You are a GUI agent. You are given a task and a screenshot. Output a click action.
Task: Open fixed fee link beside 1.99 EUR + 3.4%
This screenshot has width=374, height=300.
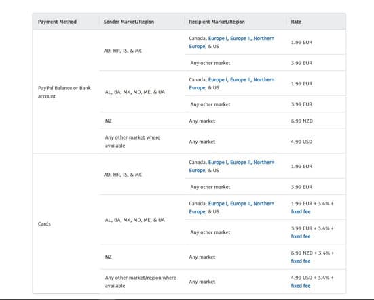(x=301, y=211)
